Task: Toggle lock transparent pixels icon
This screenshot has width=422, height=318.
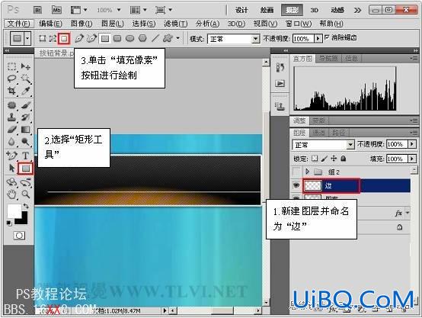Action: tap(315, 159)
